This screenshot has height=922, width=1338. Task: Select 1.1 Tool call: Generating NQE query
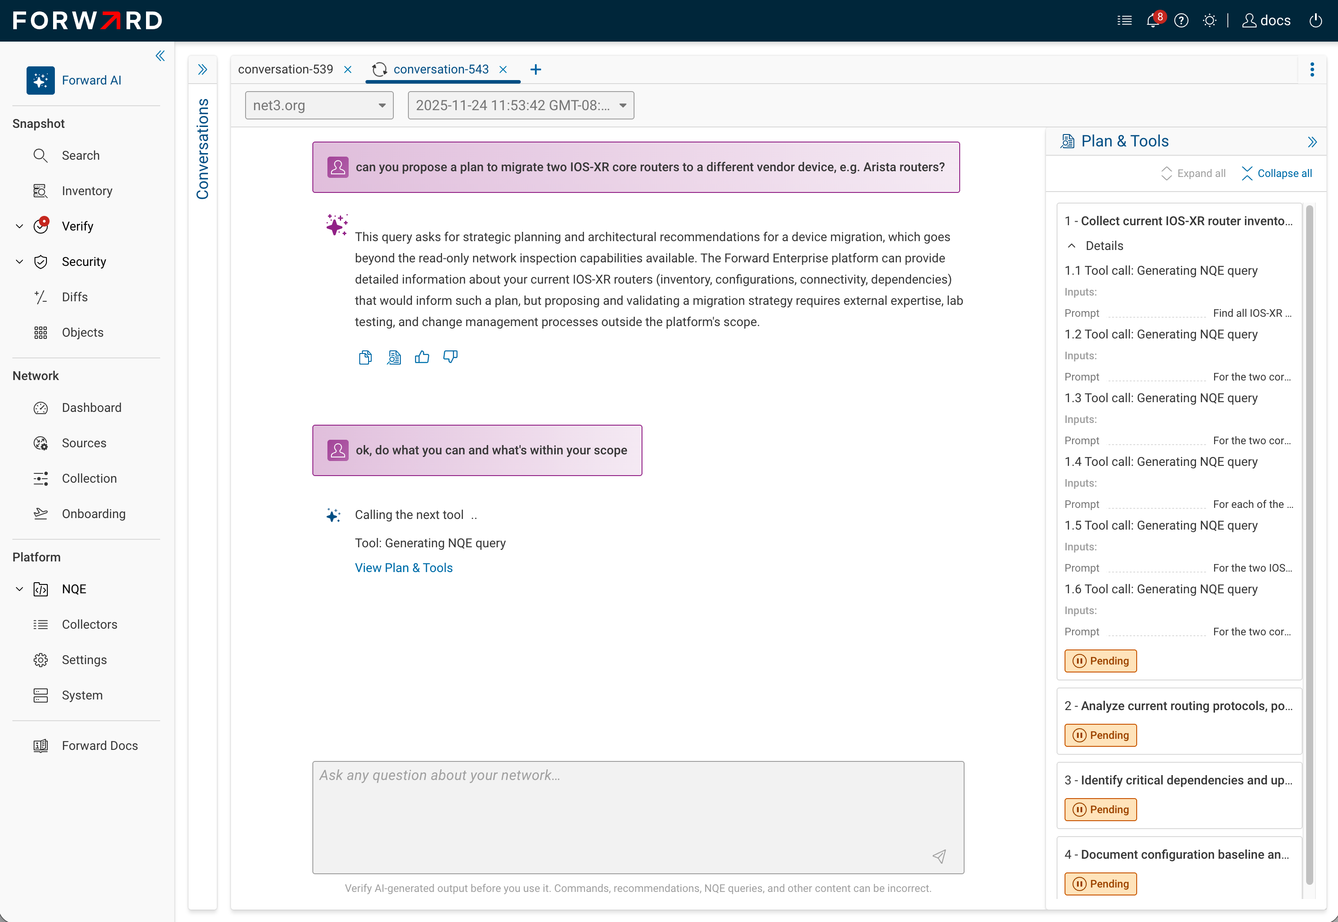1161,270
